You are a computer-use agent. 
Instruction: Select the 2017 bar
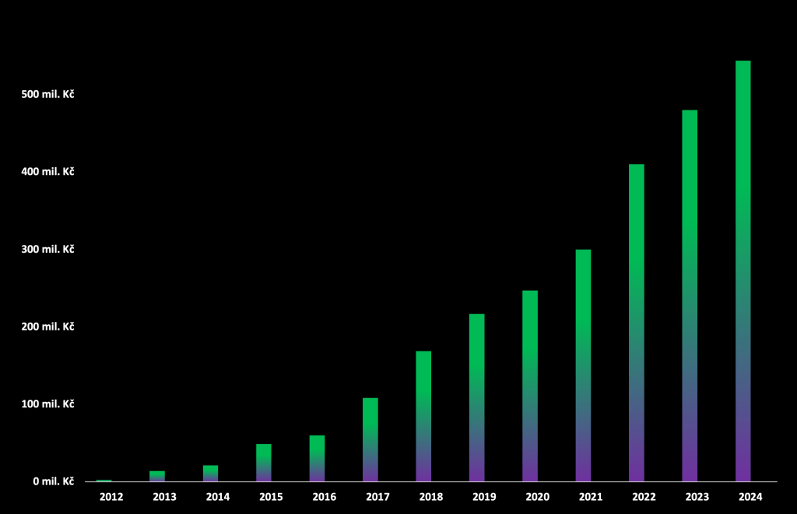(x=370, y=439)
